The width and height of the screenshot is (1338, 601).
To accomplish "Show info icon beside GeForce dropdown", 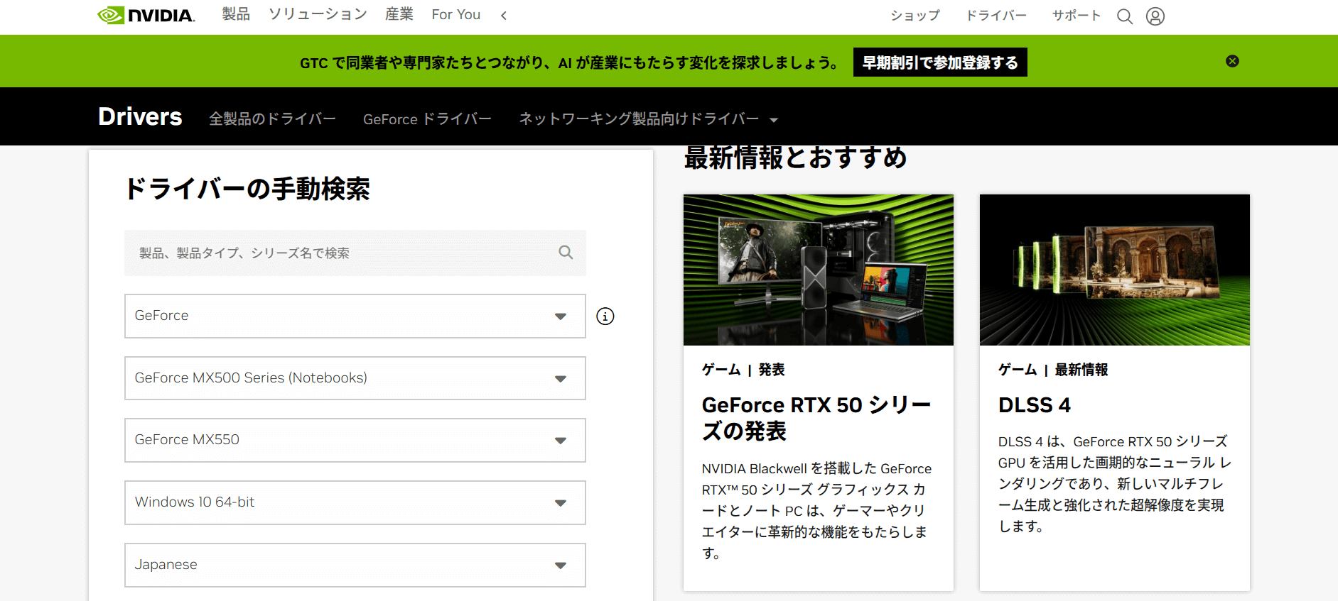I will (x=605, y=316).
